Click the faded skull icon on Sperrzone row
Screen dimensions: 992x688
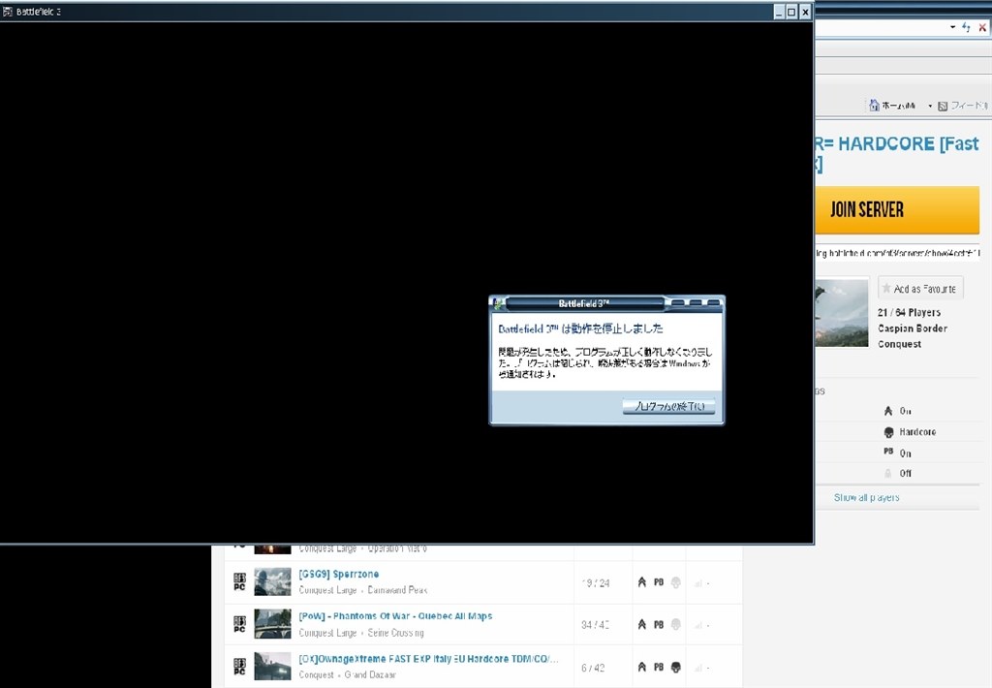675,582
